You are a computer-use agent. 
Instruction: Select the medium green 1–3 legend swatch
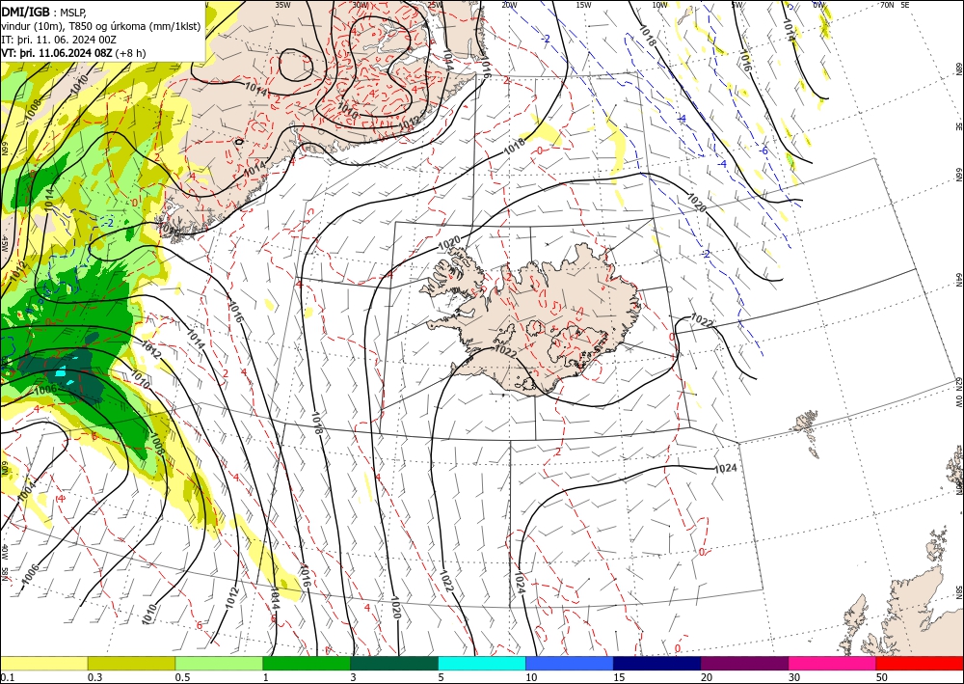(307, 663)
